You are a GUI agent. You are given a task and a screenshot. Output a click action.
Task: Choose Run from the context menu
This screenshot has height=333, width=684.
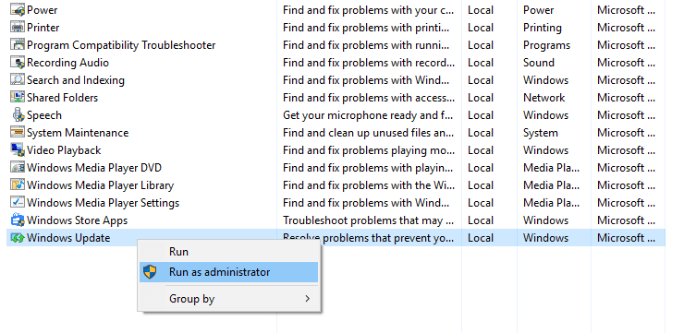(x=228, y=252)
